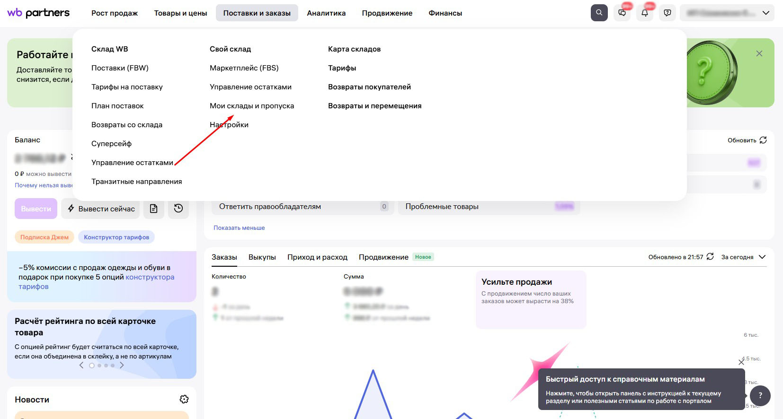
Task: Click Показать меньше link
Action: coord(239,228)
